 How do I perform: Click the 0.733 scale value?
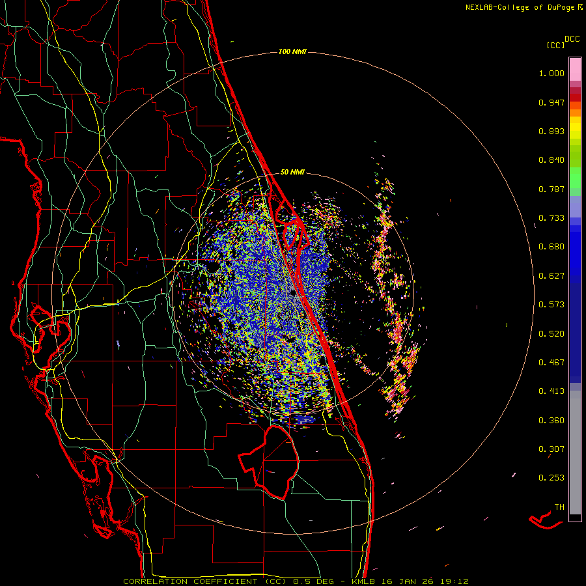pos(551,218)
